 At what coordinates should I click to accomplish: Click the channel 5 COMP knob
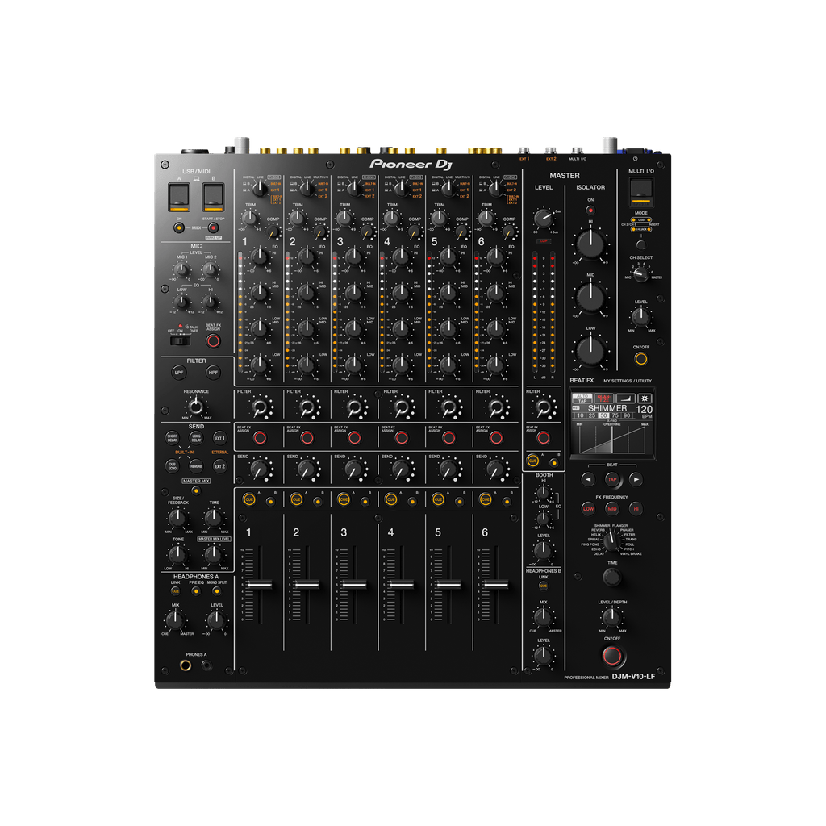(461, 232)
